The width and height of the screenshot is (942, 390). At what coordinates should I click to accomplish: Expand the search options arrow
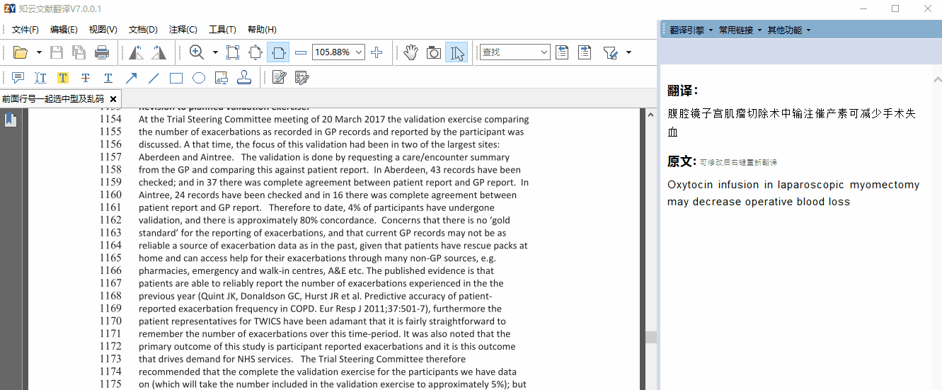tap(628, 52)
